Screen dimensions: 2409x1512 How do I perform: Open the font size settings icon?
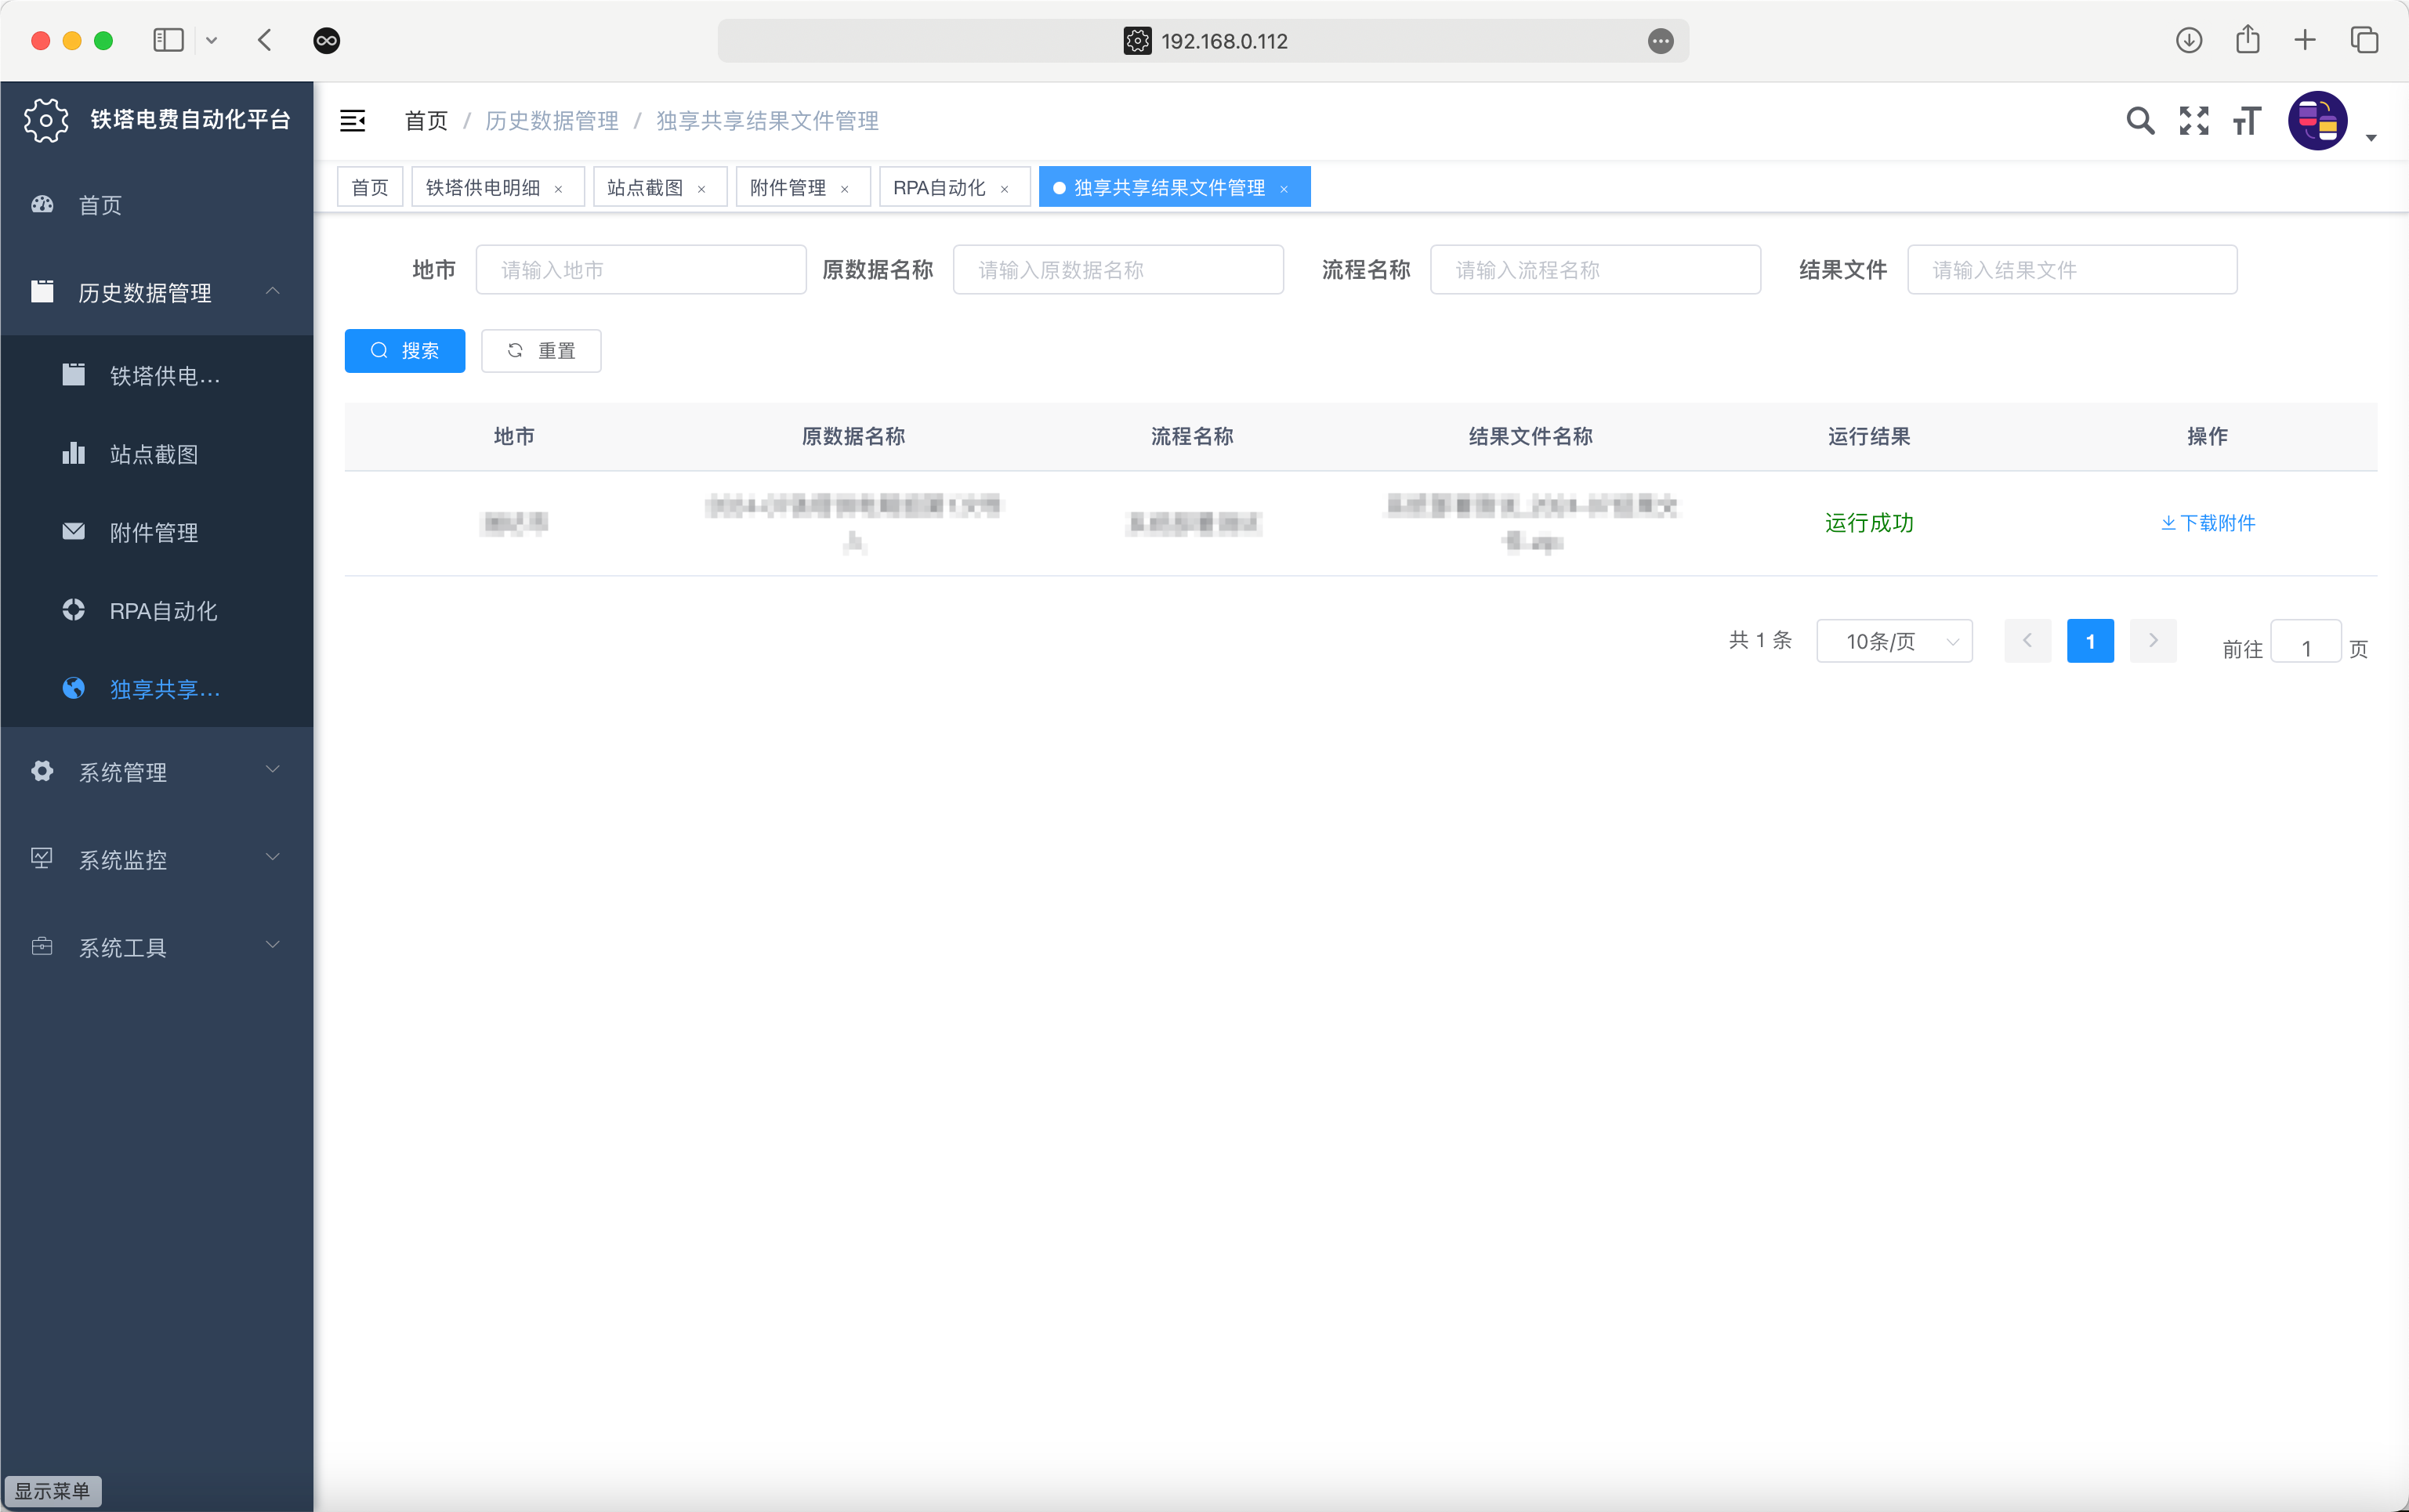coord(2246,121)
